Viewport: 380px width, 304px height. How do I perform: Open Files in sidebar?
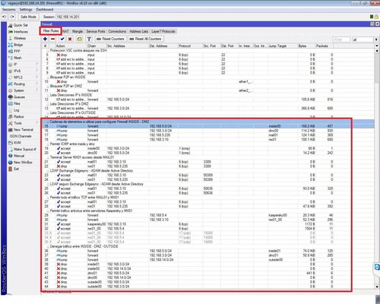click(17, 103)
